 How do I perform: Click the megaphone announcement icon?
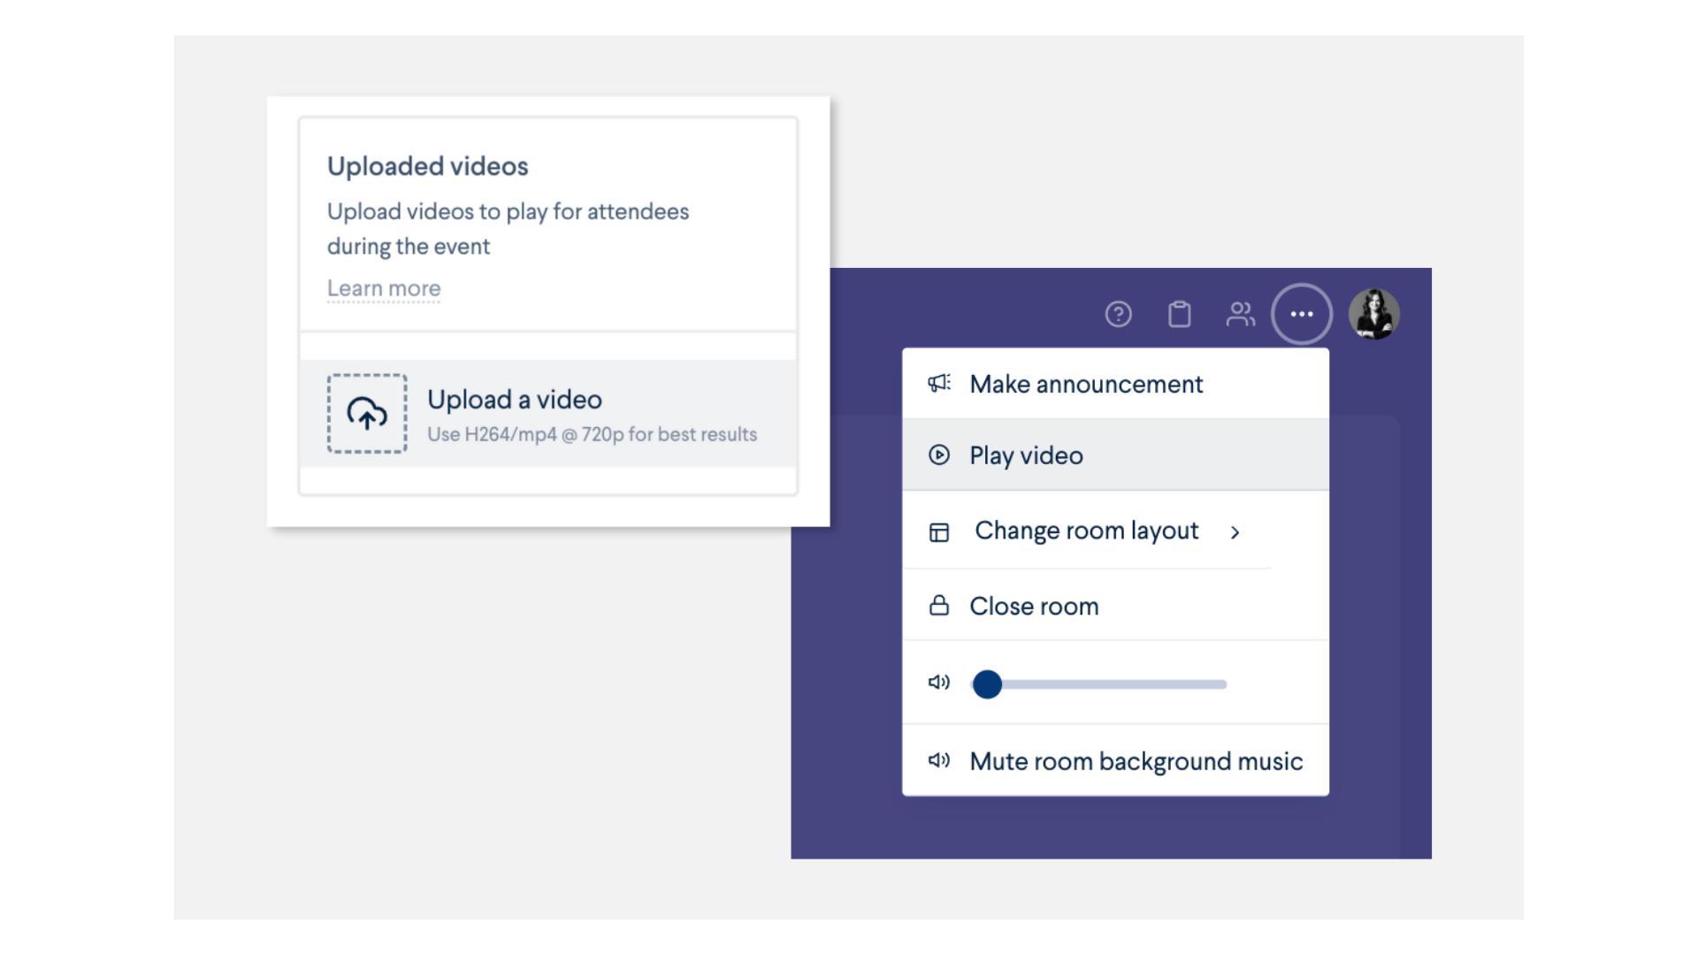938,383
